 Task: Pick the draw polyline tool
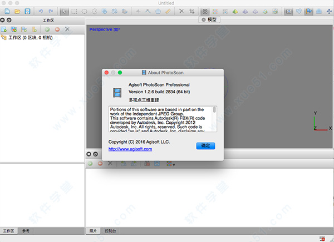click(x=148, y=11)
